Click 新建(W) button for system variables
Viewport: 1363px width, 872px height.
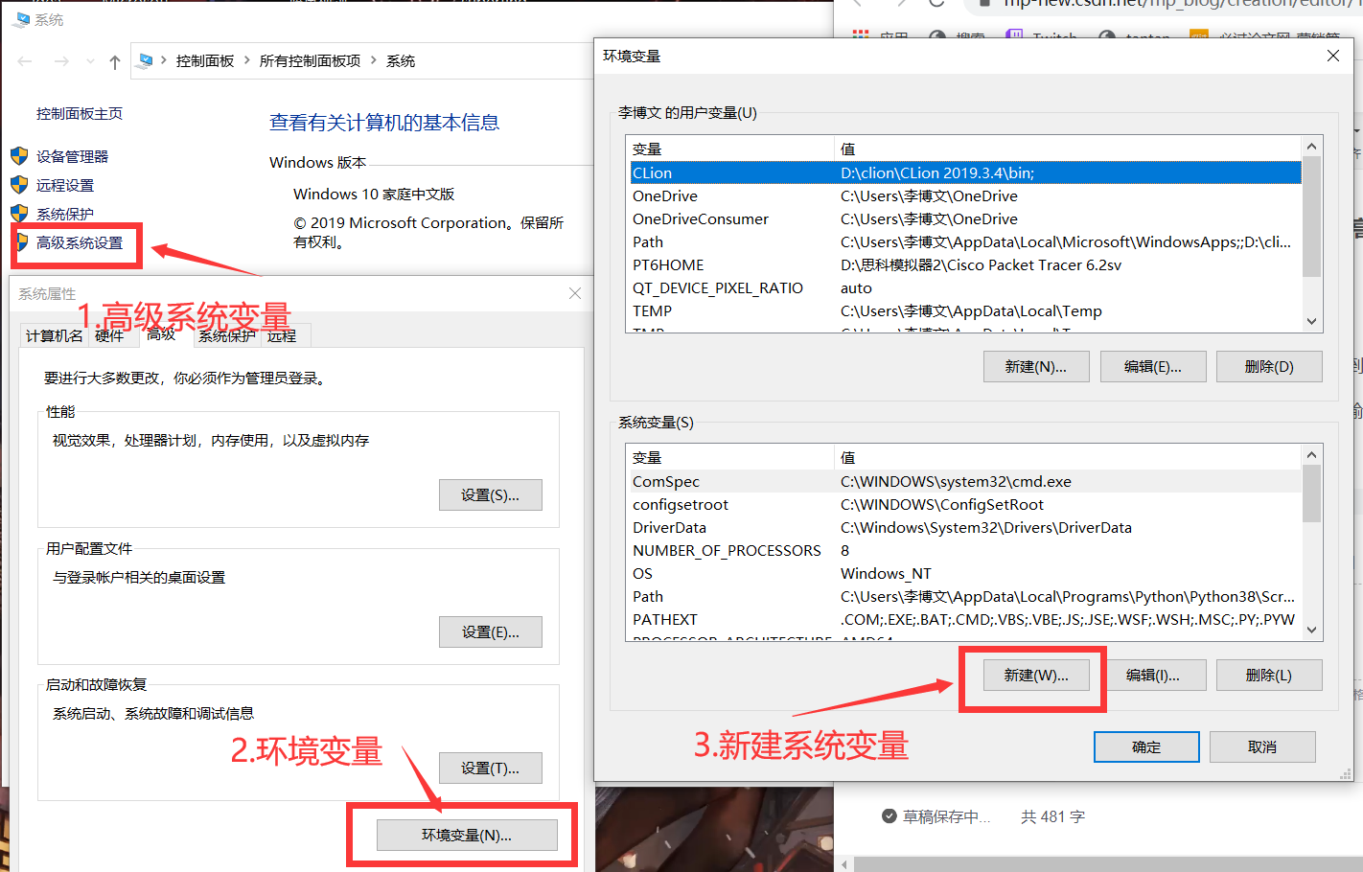(x=1036, y=676)
